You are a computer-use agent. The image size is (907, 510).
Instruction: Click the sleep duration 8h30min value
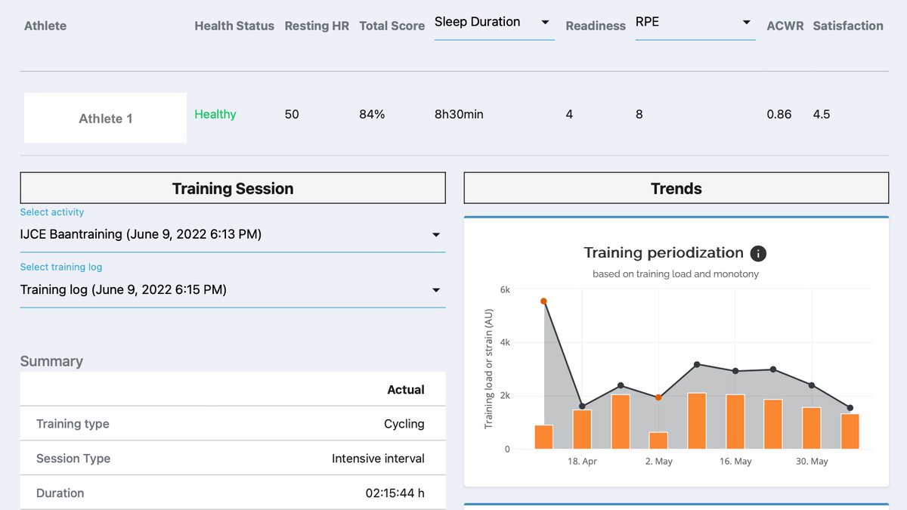(459, 114)
